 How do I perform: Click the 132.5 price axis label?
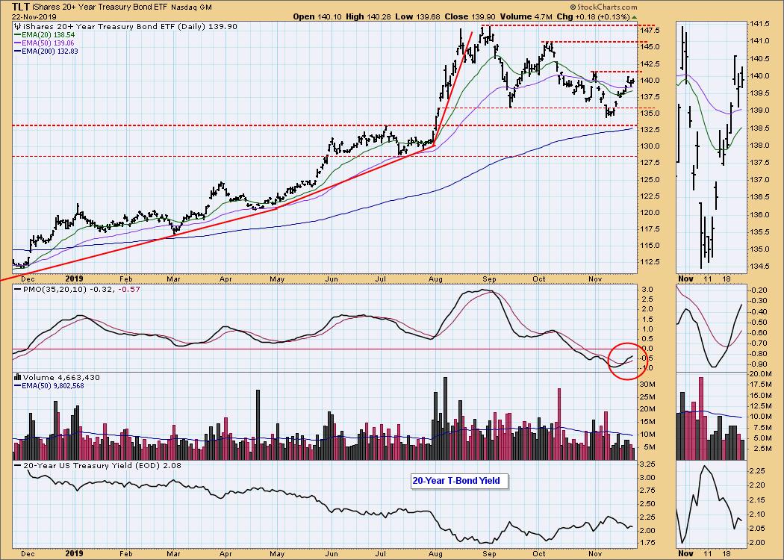pos(649,129)
